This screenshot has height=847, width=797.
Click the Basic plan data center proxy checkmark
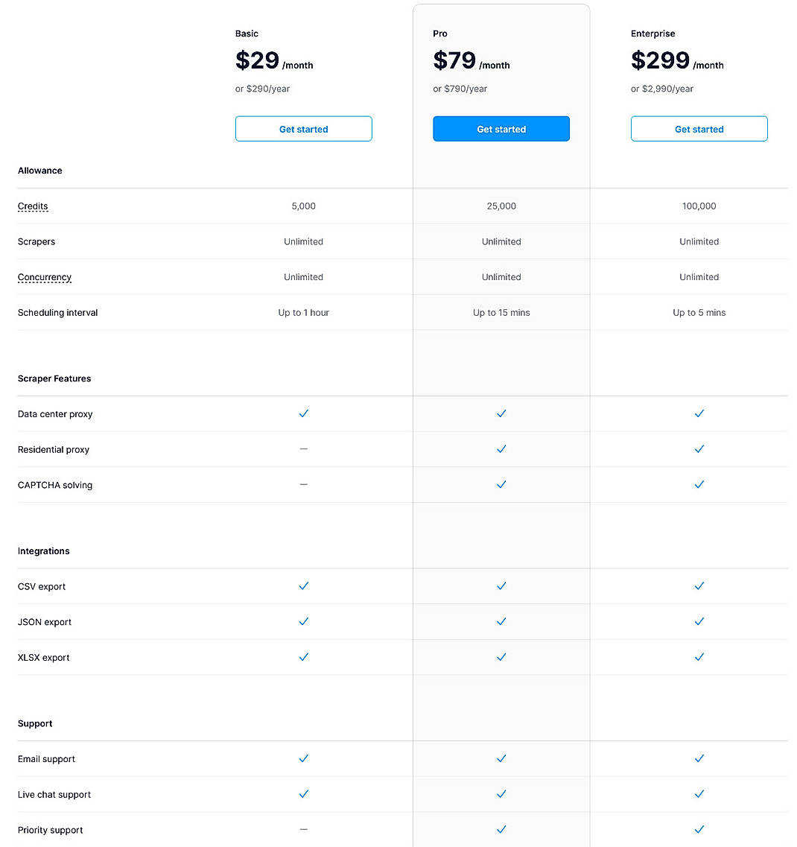(x=303, y=413)
